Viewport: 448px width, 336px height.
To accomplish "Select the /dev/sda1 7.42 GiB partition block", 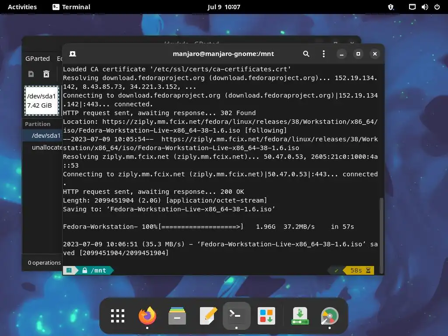I will tap(42, 101).
